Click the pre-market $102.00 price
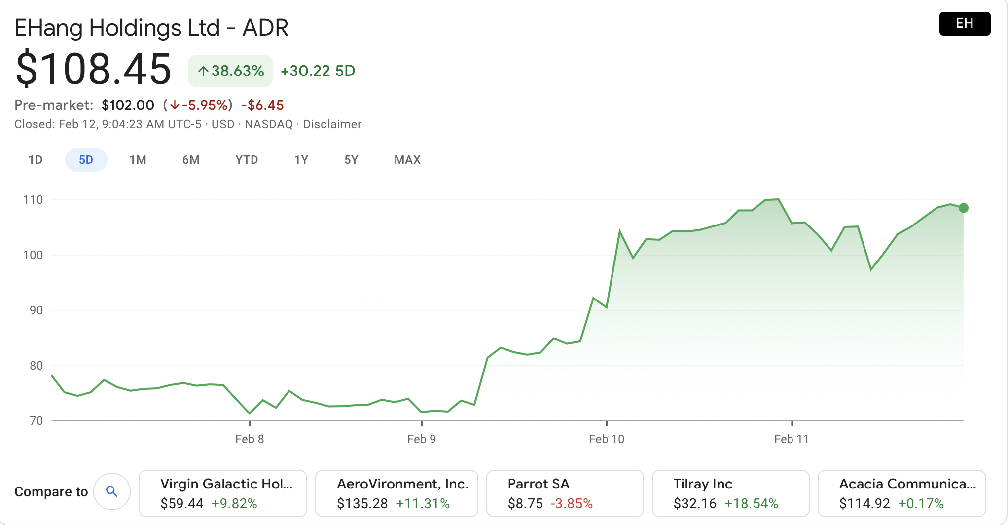The height and width of the screenshot is (525, 1008). tap(128, 105)
